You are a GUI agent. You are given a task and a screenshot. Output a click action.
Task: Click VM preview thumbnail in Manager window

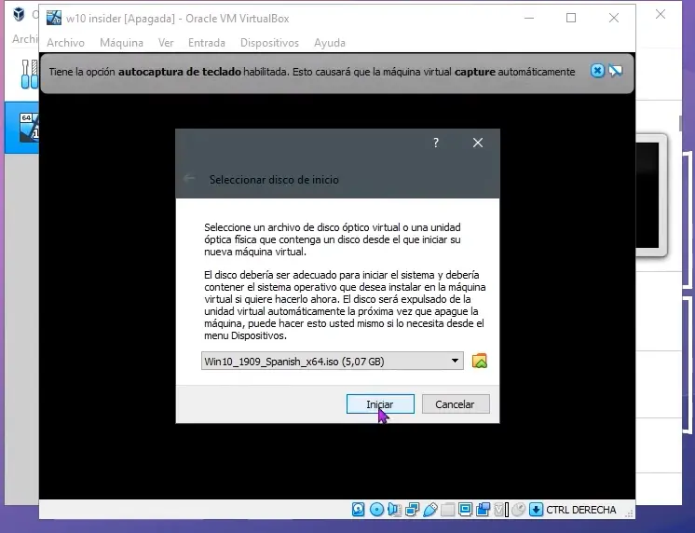point(650,195)
